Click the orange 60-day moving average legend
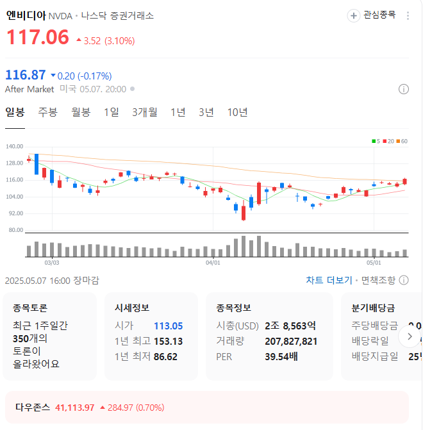Viewport: 423px width, 430px height. coord(402,141)
